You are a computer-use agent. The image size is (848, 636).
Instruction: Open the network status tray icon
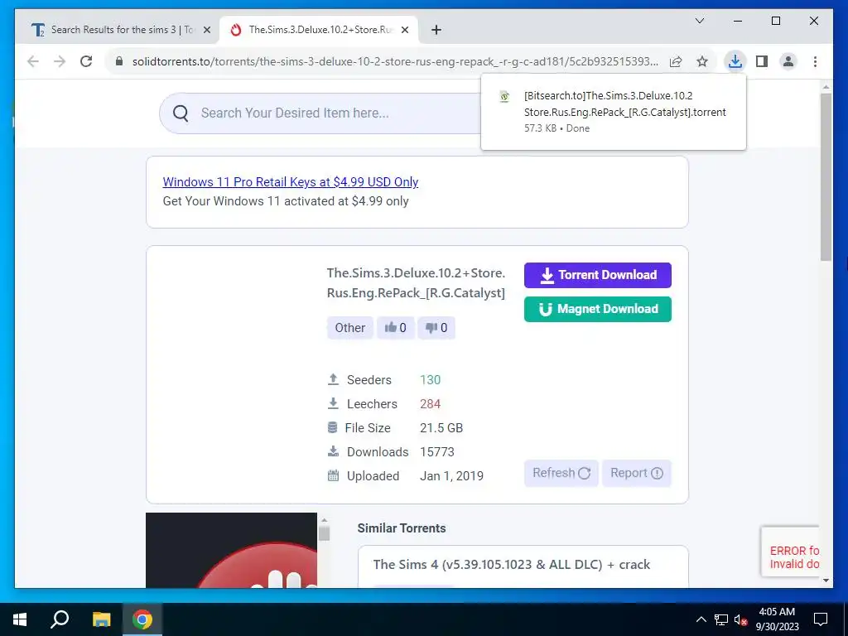721,619
